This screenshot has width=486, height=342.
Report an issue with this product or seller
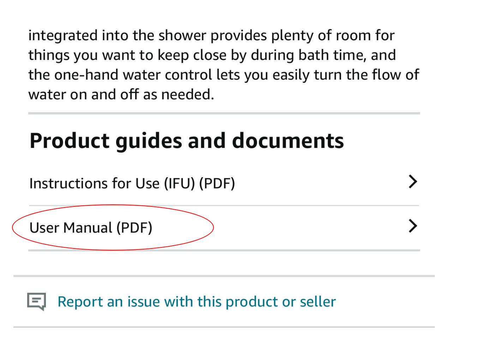(x=197, y=301)
